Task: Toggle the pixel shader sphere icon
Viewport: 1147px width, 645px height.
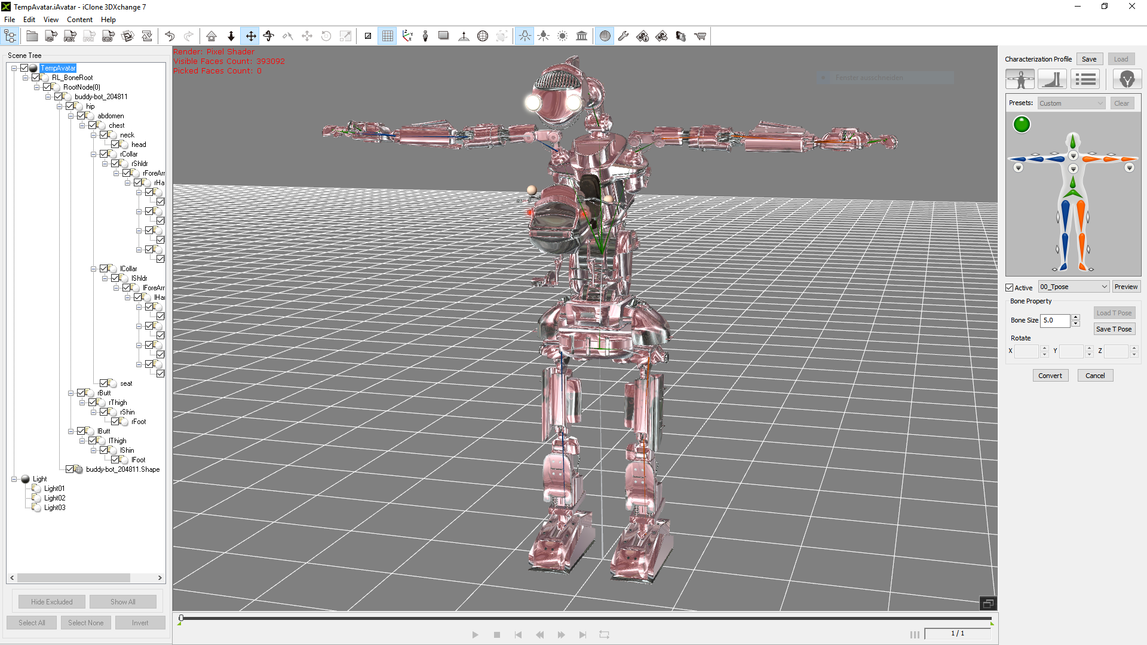Action: coord(605,36)
